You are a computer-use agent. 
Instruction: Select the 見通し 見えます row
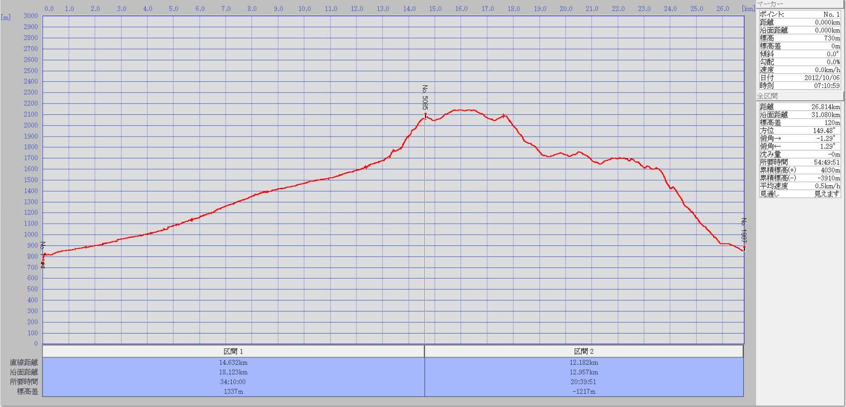click(800, 194)
